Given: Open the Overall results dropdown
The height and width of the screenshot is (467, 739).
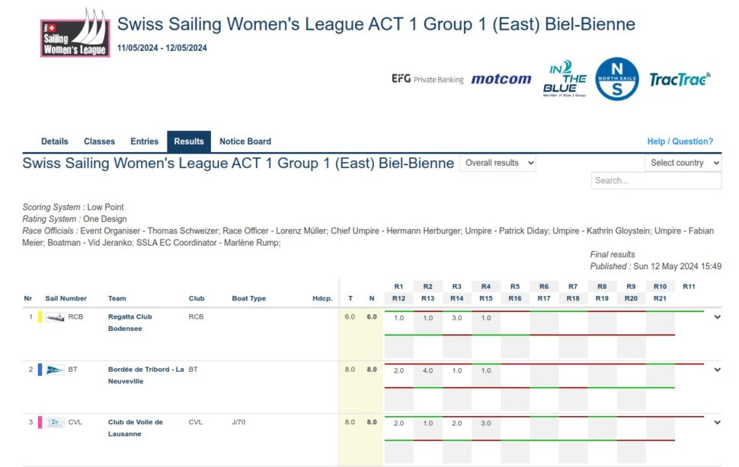Looking at the screenshot, I should [x=497, y=163].
